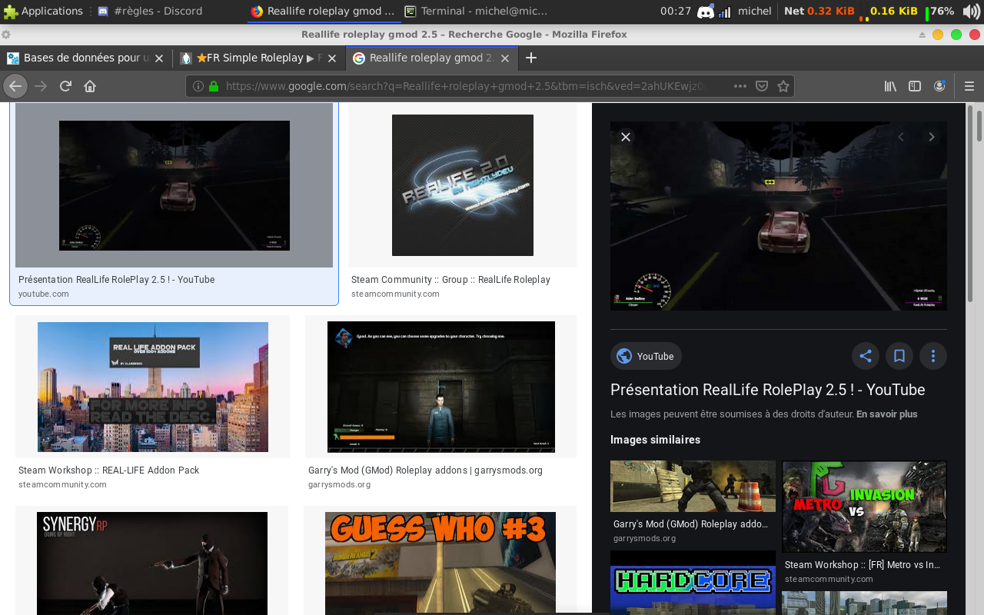984x615 pixels.
Task: Open Steam Workshop FR Metro vs In… caption
Action: (863, 565)
